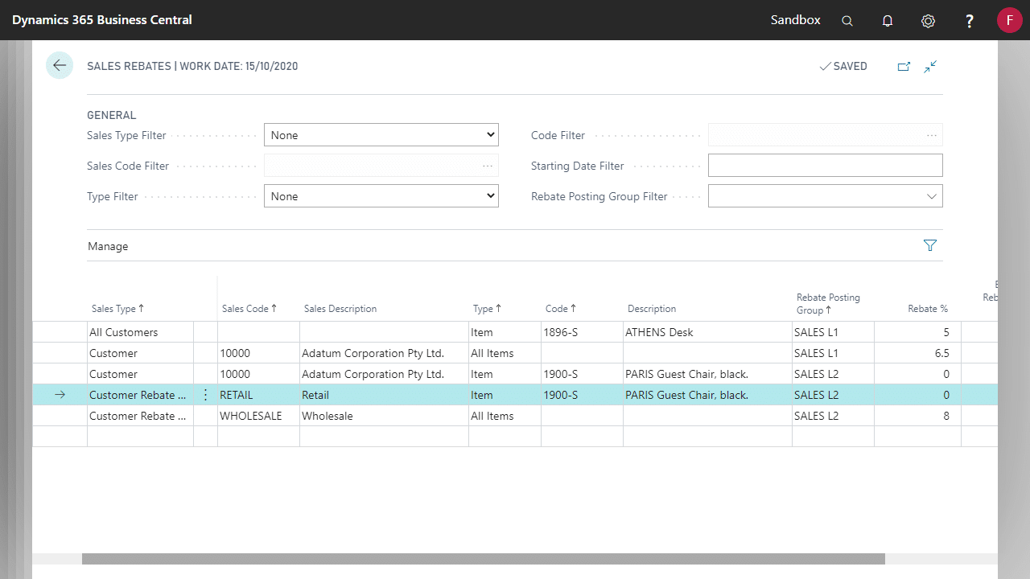1030x579 pixels.
Task: Expand the Rebate Posting Group Filter dropdown
Action: pyautogui.click(x=825, y=196)
